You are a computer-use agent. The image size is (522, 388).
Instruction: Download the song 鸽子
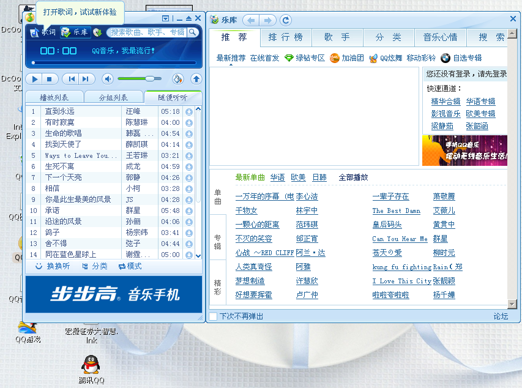point(189,233)
